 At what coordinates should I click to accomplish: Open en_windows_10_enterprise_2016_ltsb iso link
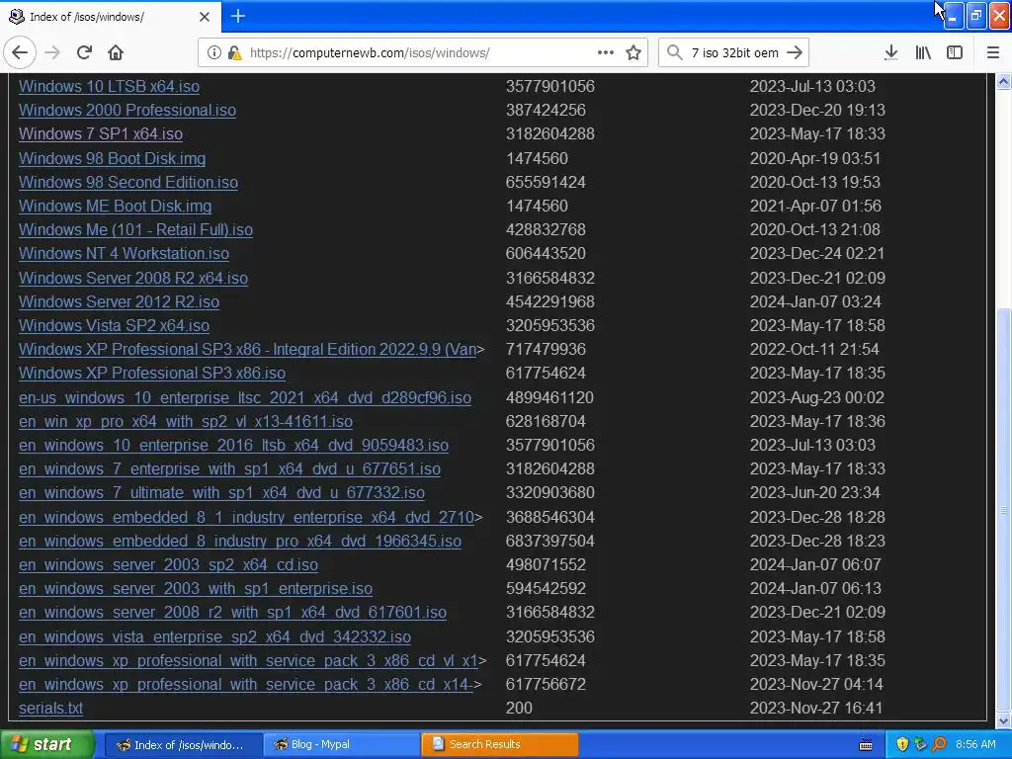233,446
